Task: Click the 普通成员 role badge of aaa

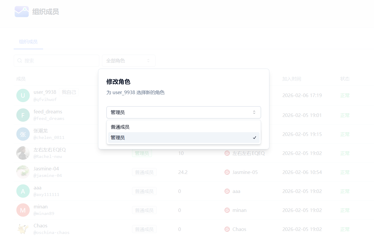Action: coord(144,191)
